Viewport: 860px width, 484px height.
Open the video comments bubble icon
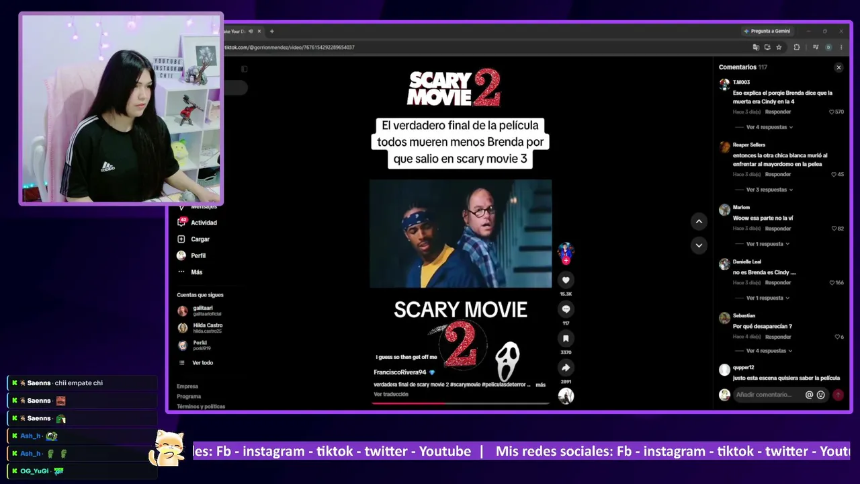[x=566, y=309]
